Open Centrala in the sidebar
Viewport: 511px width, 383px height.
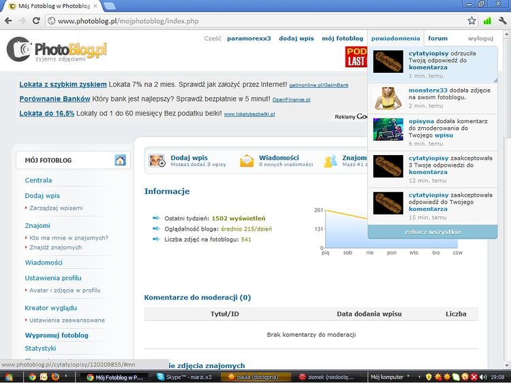click(38, 180)
